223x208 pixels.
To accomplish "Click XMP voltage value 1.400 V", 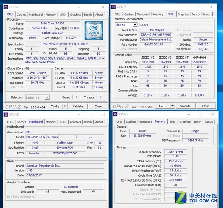I will (199, 95).
